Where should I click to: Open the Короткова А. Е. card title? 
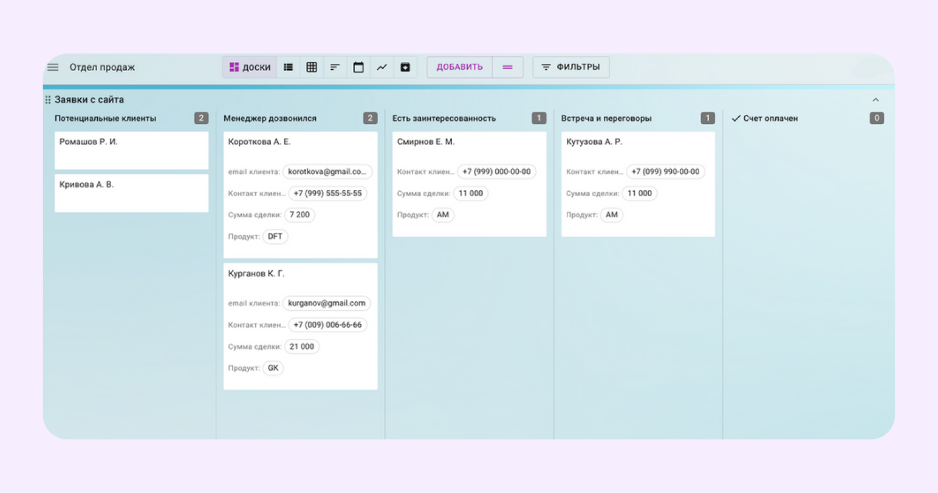click(x=259, y=142)
